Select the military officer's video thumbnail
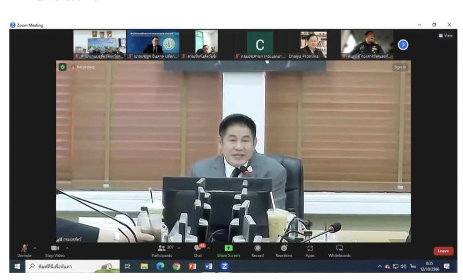Screen dimensions: 463x280 (367, 45)
